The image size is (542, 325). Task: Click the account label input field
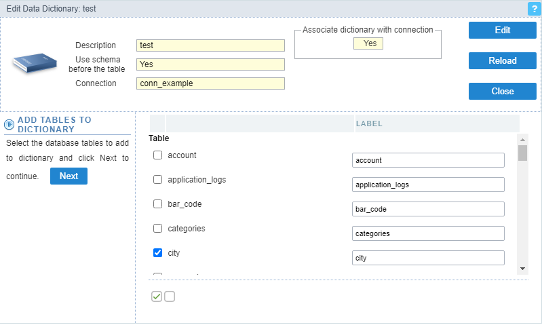pyautogui.click(x=428, y=160)
